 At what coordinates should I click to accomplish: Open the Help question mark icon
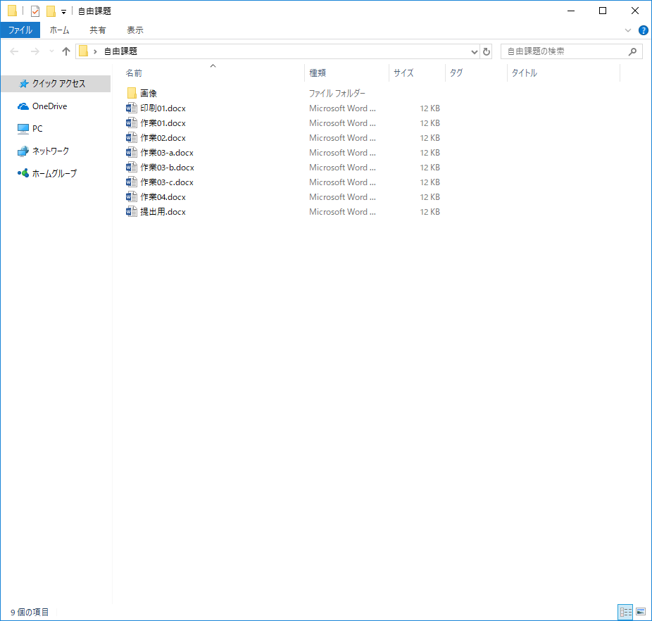pos(643,30)
